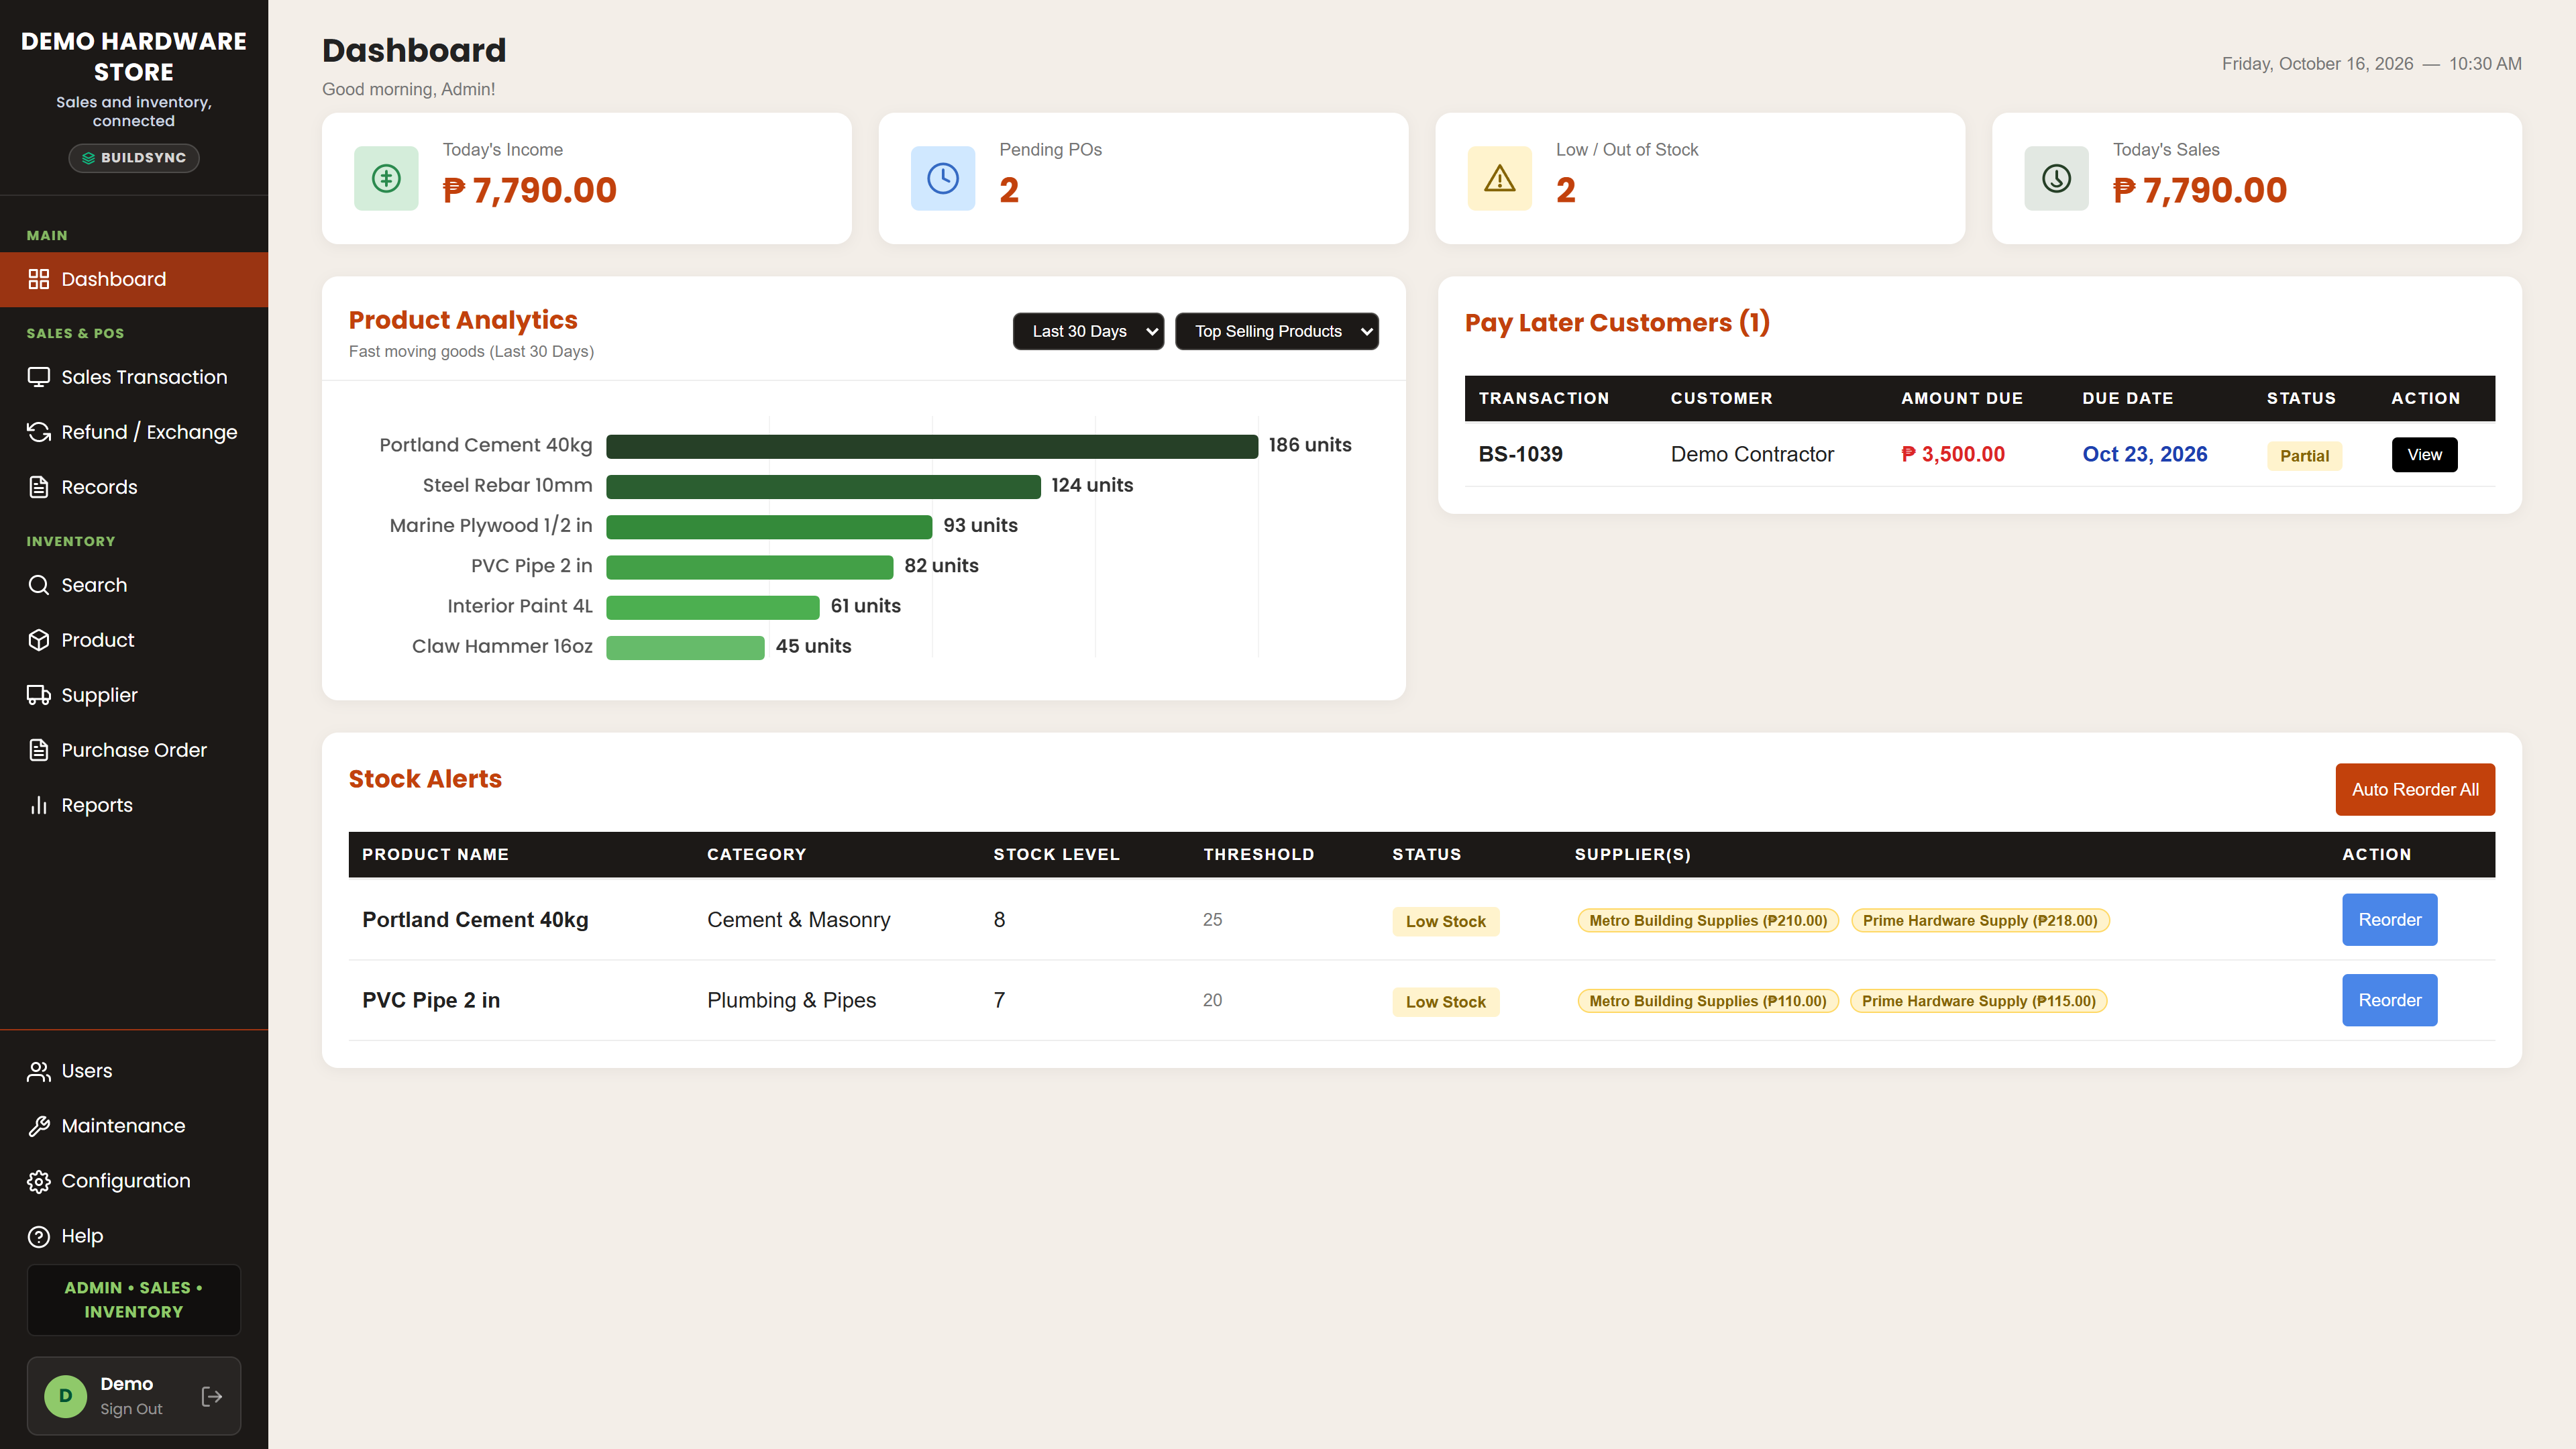The width and height of the screenshot is (2576, 1449).
Task: Click the Reports bar chart icon
Action: pos(38,805)
